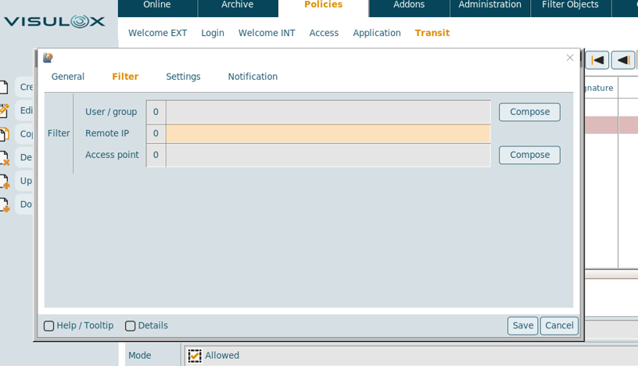Open the Administration menu
Viewport: 638px width, 366px height.
coord(489,5)
